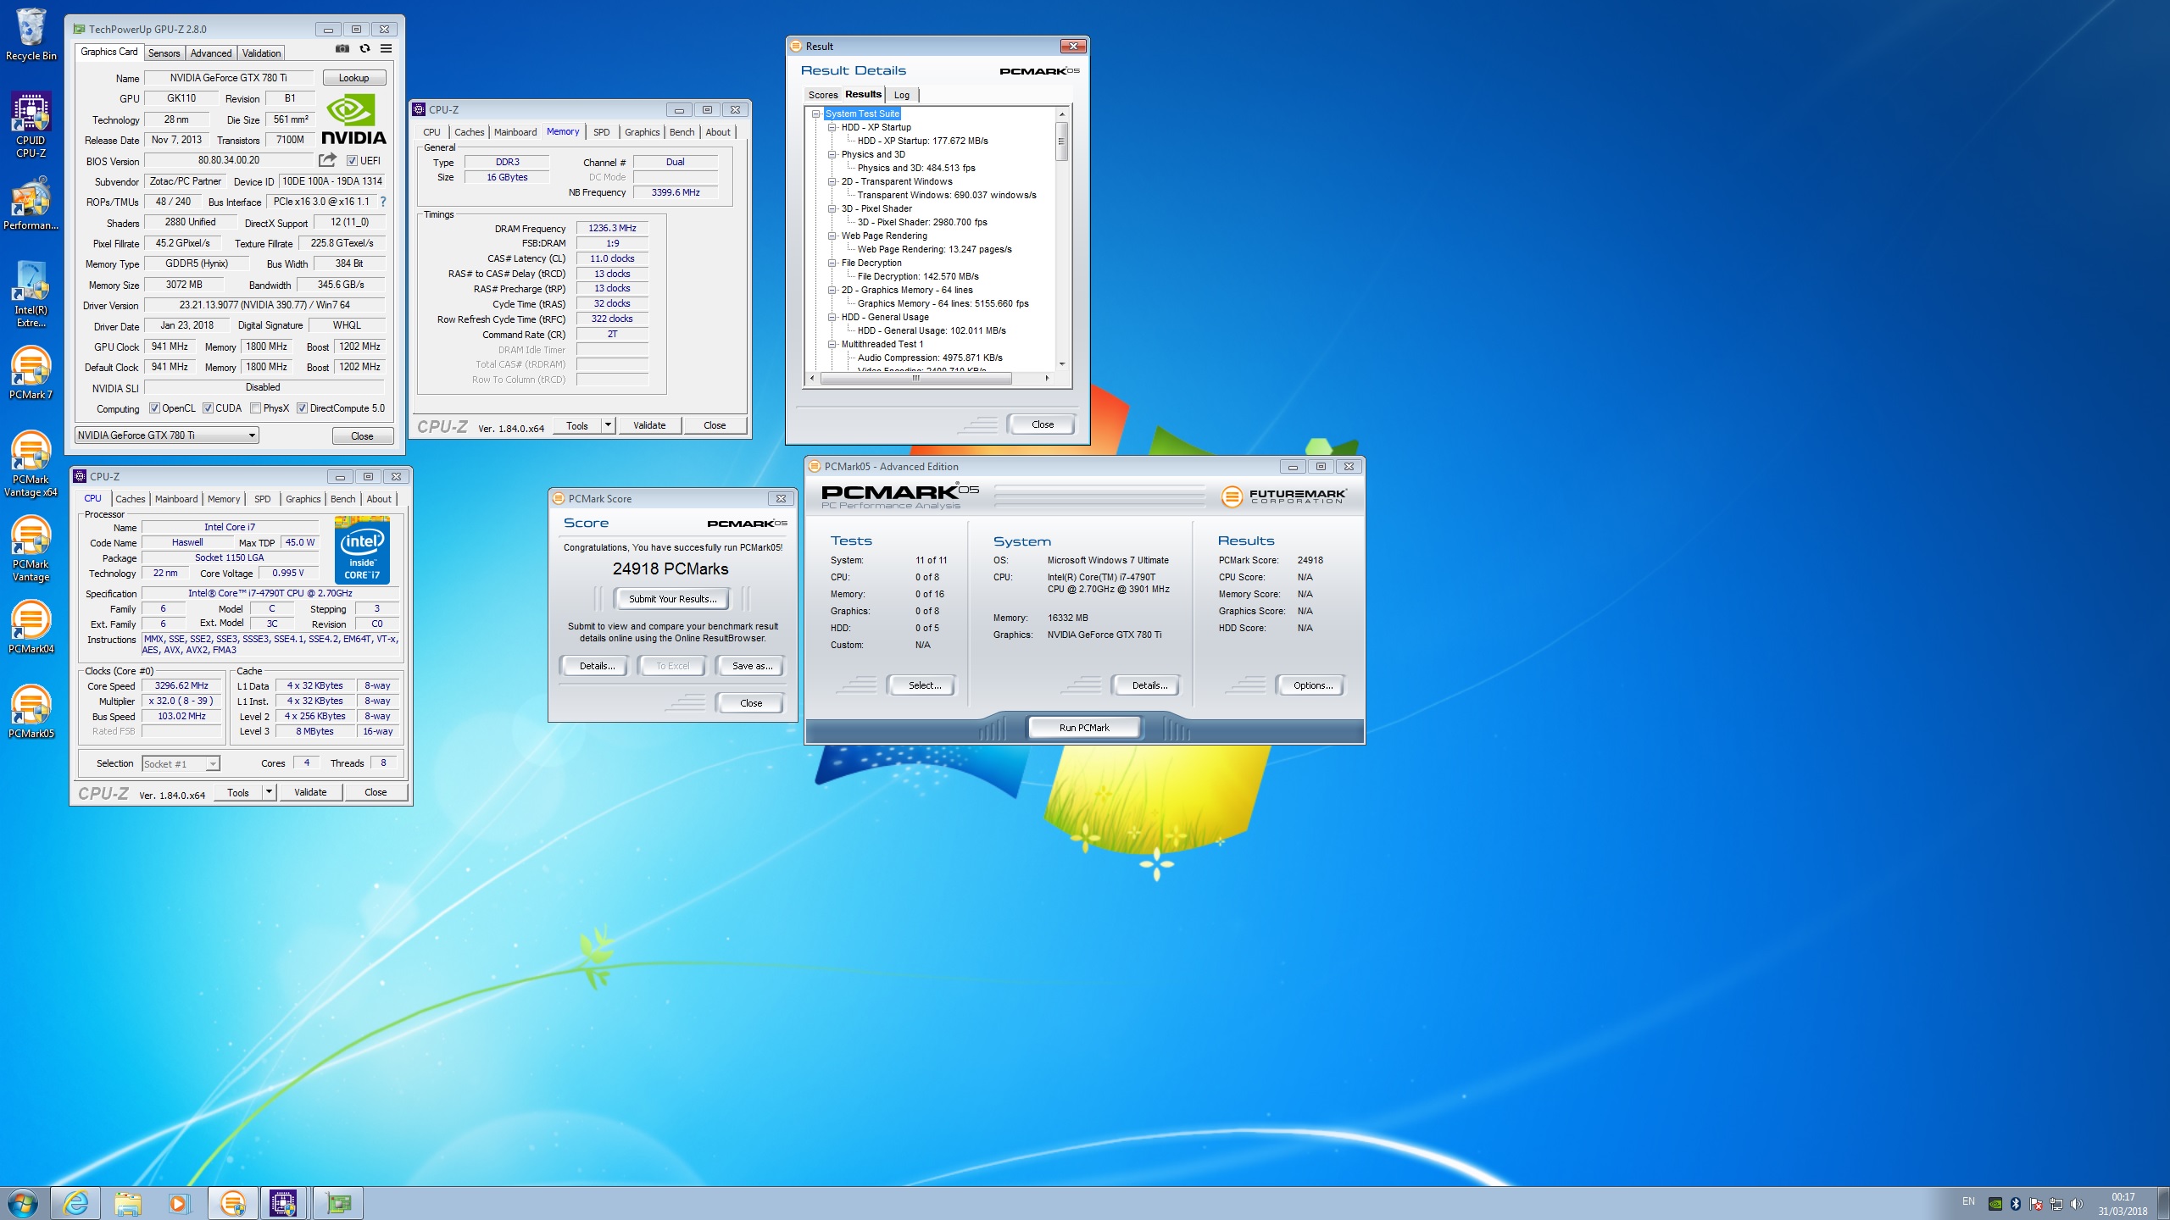Click Save as button in PCMark Score
2170x1220 pixels.
(x=752, y=666)
